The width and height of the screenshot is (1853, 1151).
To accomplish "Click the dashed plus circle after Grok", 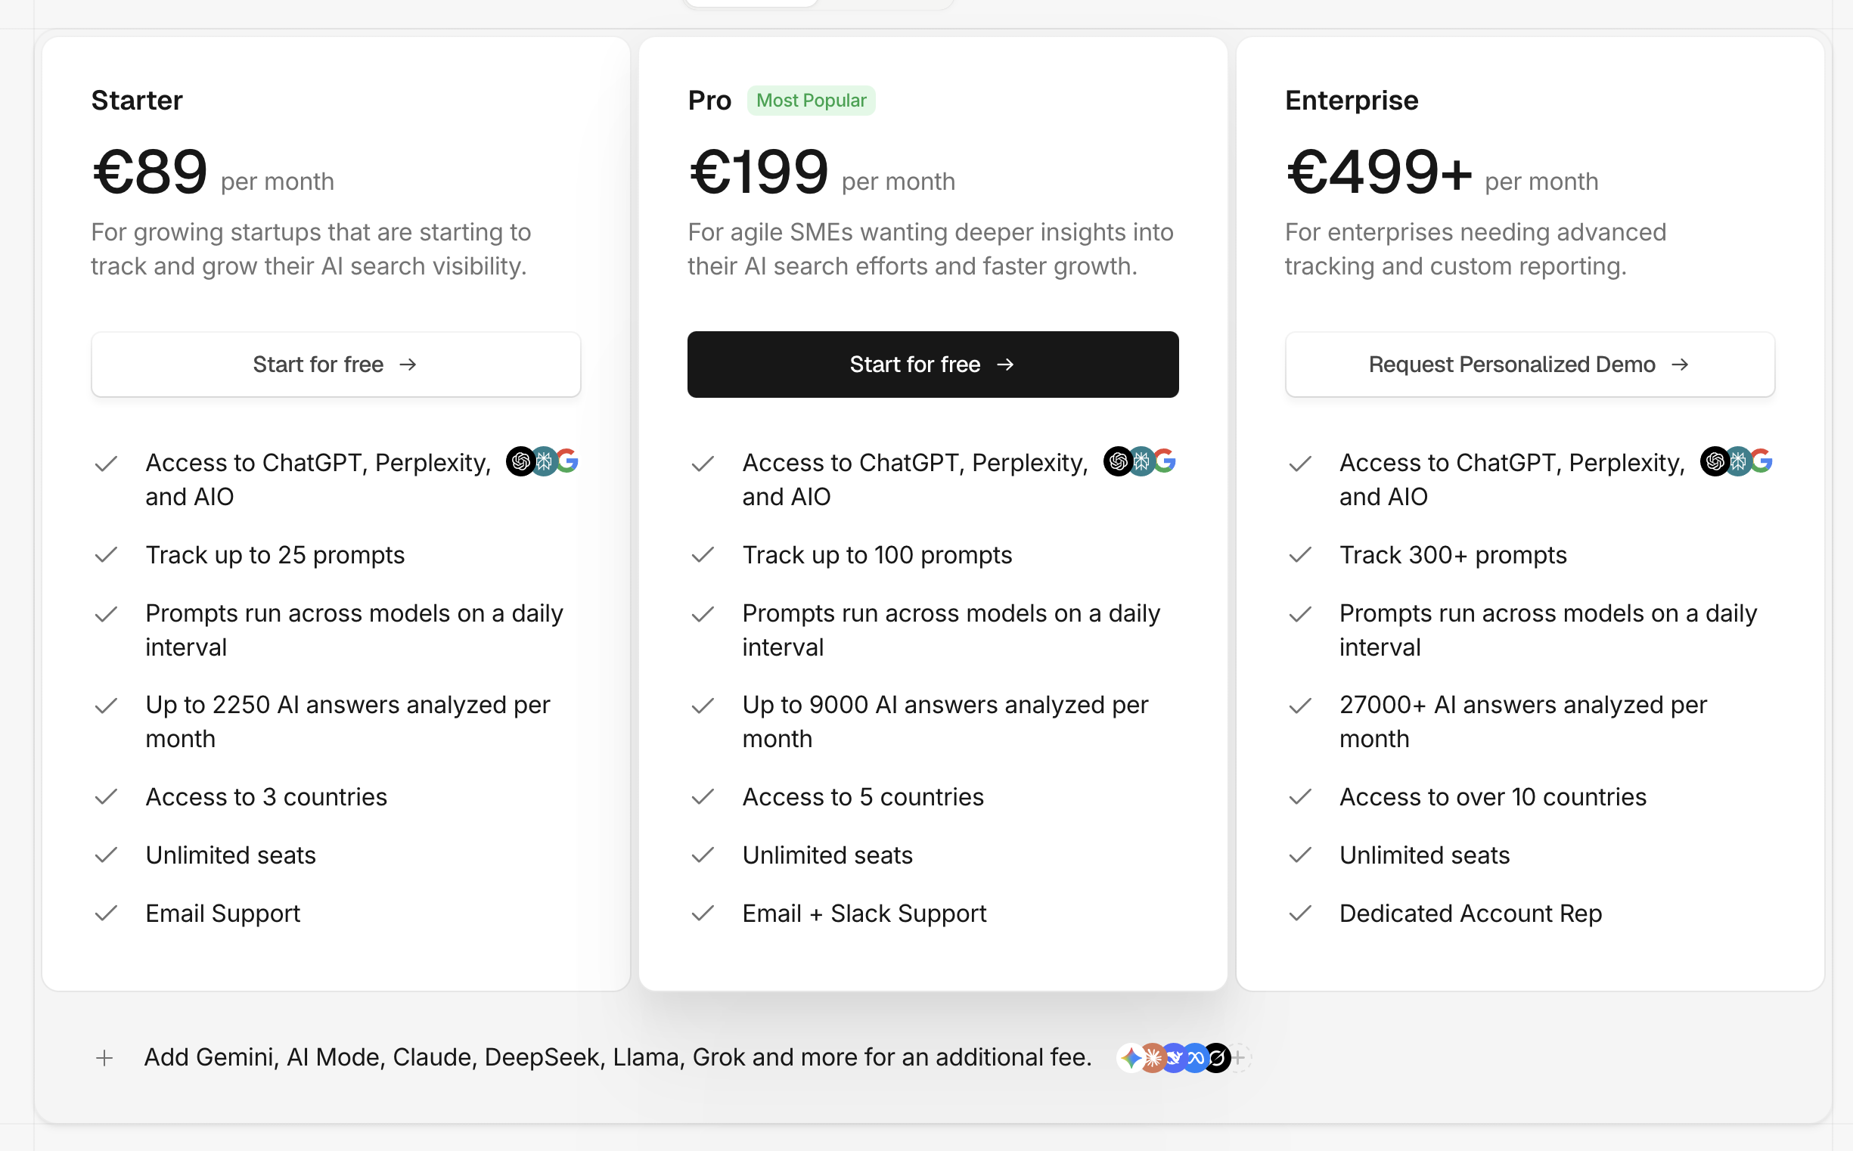I will [1240, 1057].
